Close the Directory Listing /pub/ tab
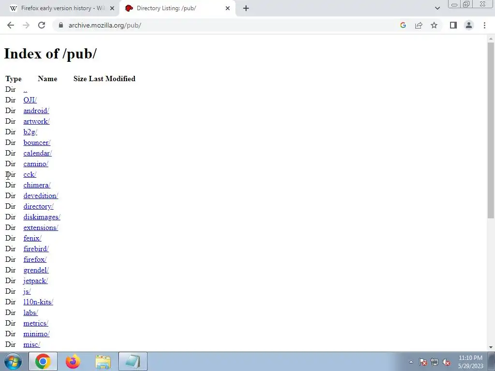495x371 pixels. (228, 8)
